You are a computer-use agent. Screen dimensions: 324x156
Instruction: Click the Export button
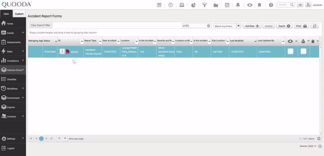tap(284, 26)
